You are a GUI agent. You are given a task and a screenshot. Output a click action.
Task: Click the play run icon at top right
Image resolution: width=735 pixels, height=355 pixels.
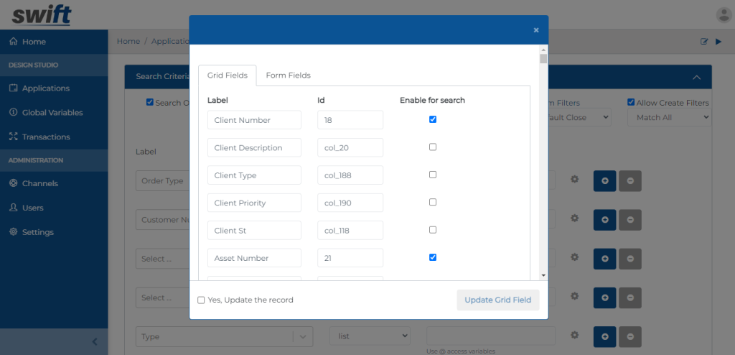click(718, 42)
